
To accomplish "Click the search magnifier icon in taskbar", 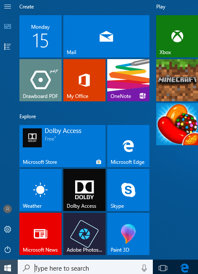I will (x=27, y=268).
